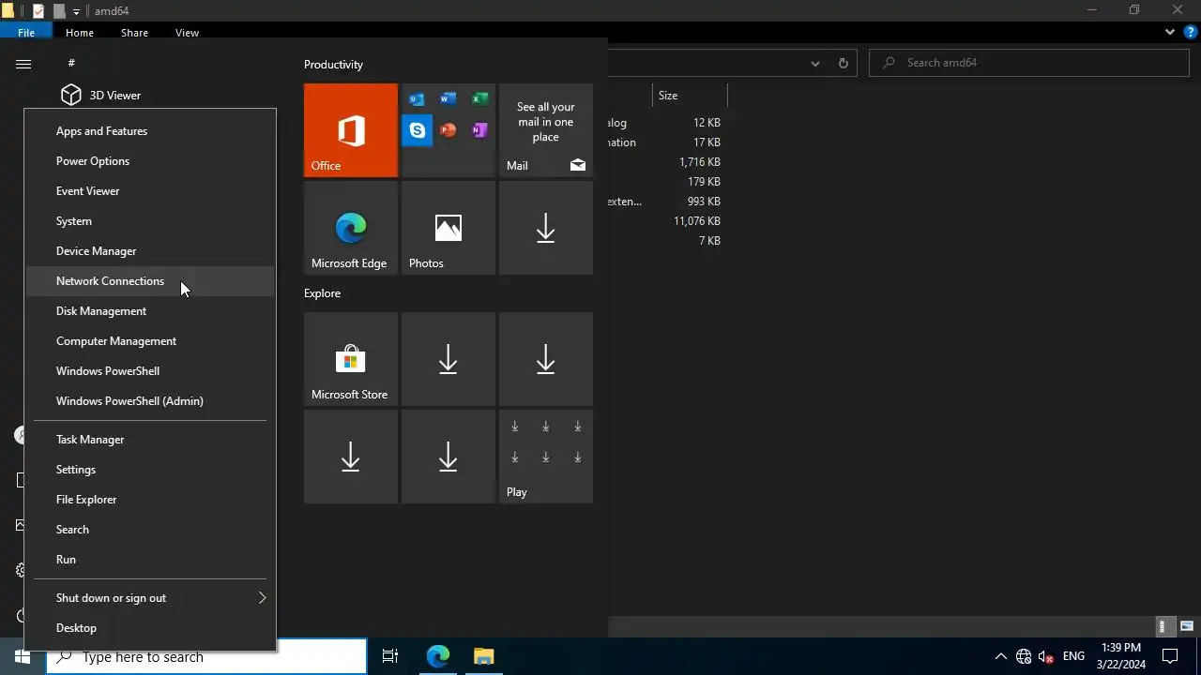This screenshot has width=1201, height=675.
Task: Open the Share ribbon tab
Action: [134, 32]
